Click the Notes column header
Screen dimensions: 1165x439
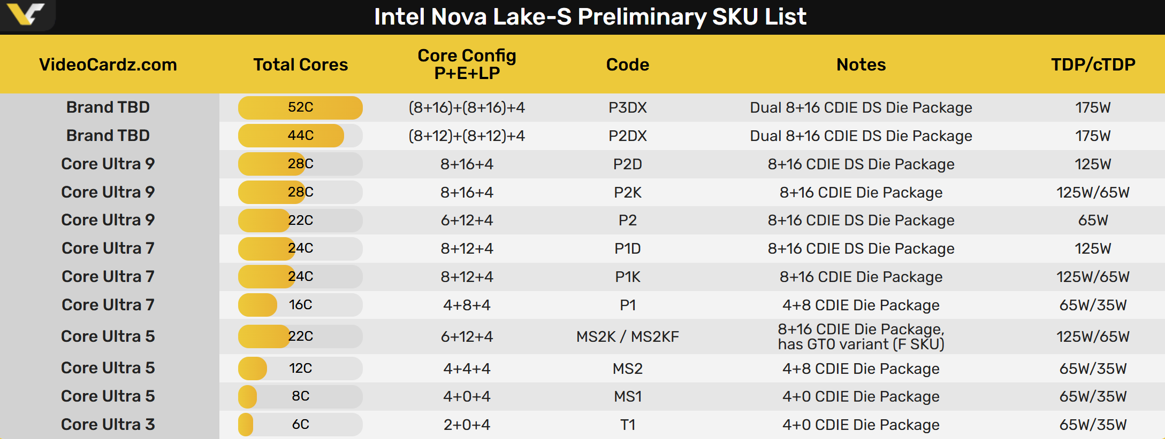[x=861, y=65]
